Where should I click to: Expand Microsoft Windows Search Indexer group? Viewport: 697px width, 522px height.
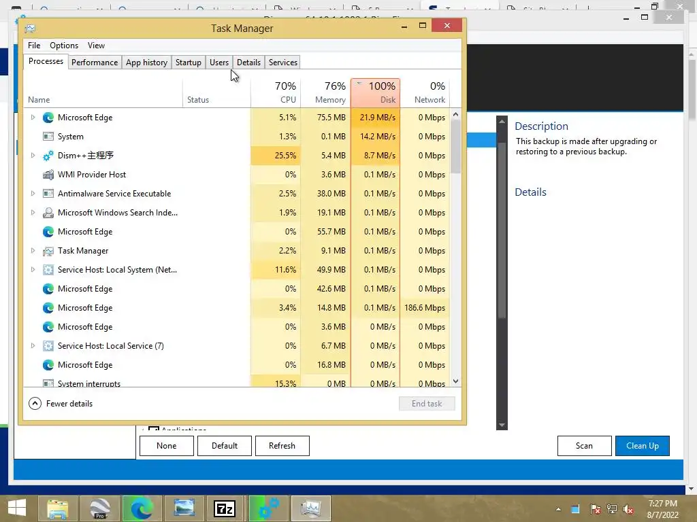(x=33, y=213)
